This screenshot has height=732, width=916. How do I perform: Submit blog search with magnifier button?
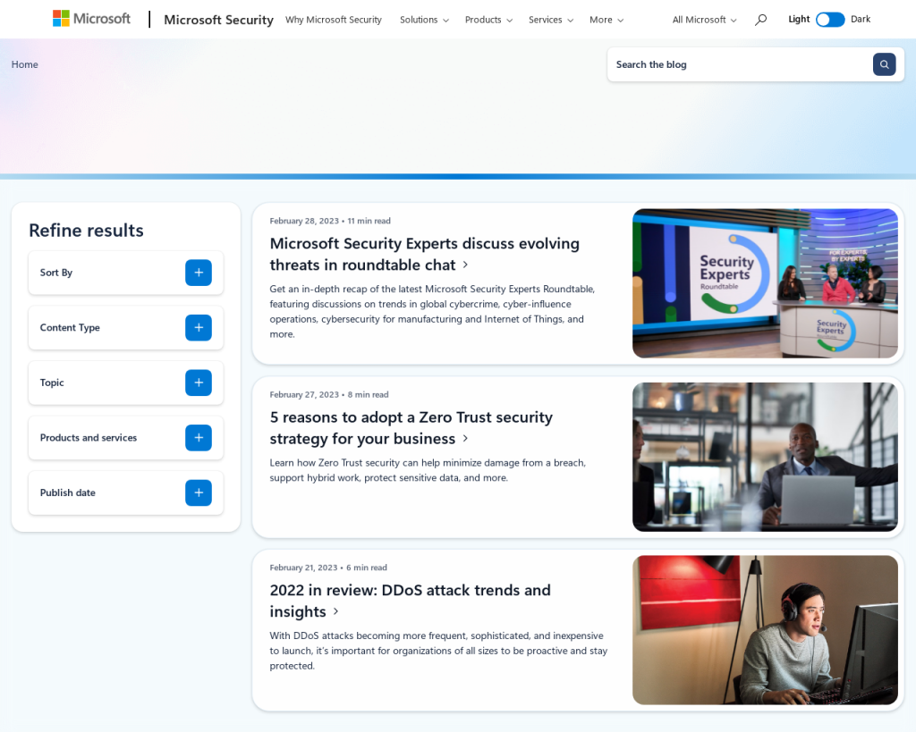coord(884,64)
